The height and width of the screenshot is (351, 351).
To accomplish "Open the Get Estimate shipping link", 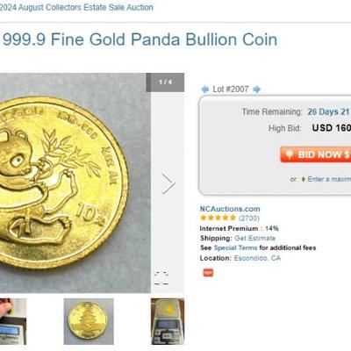I will tap(255, 238).
